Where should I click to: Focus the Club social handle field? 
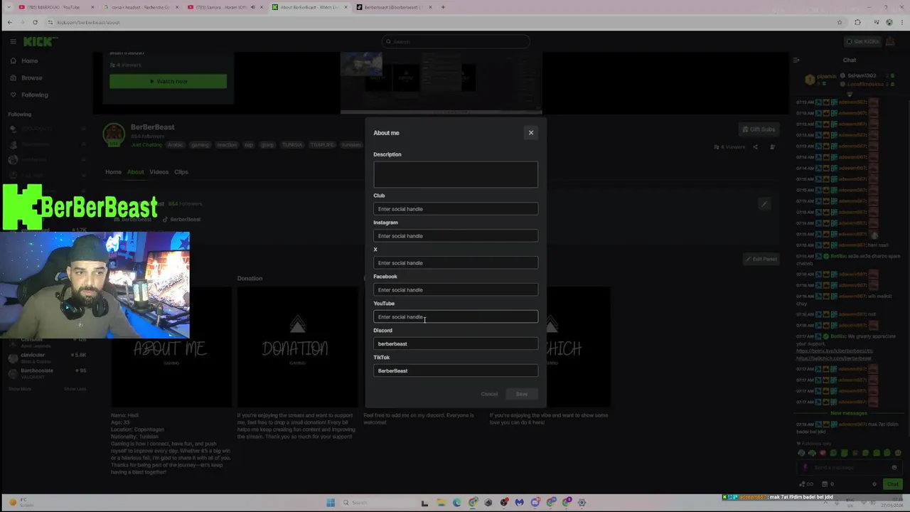coord(456,209)
